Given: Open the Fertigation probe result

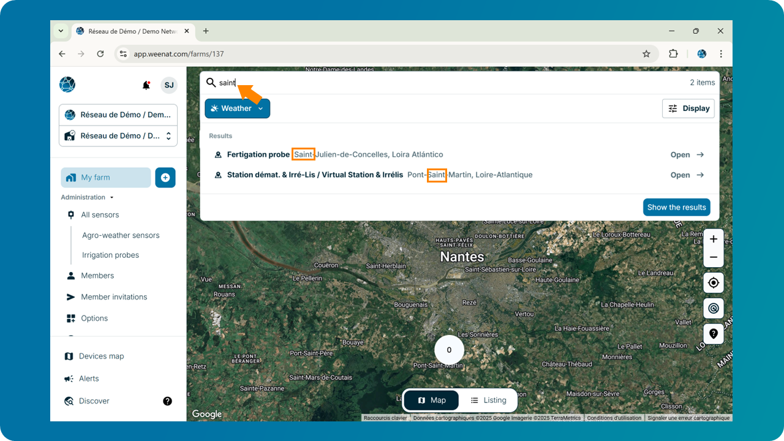Looking at the screenshot, I should point(687,155).
